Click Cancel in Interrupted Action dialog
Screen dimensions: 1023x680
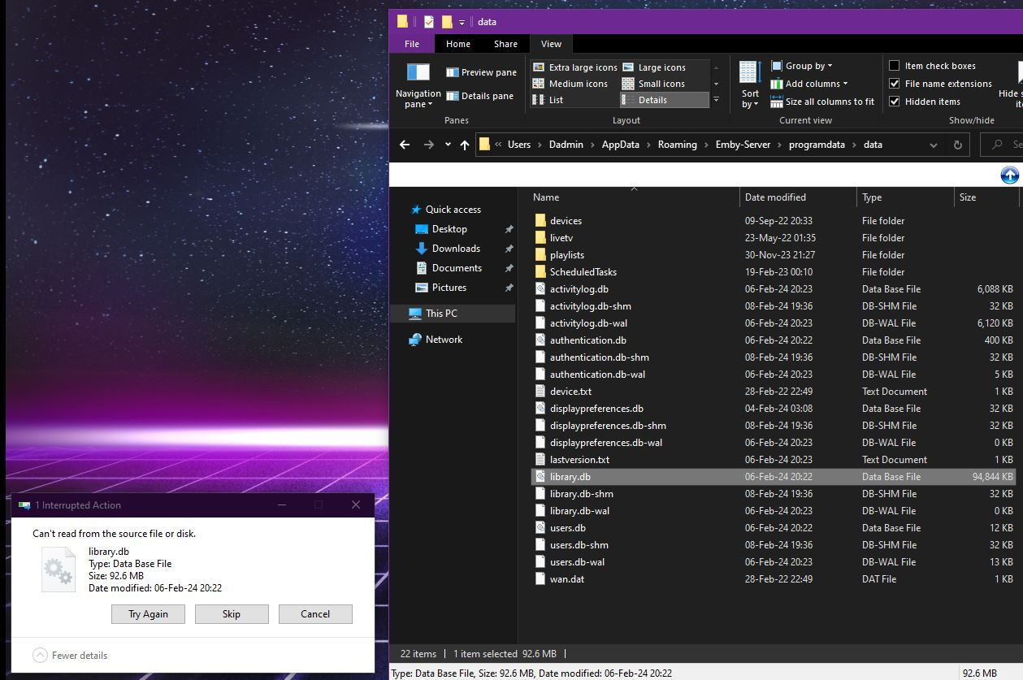coord(315,614)
